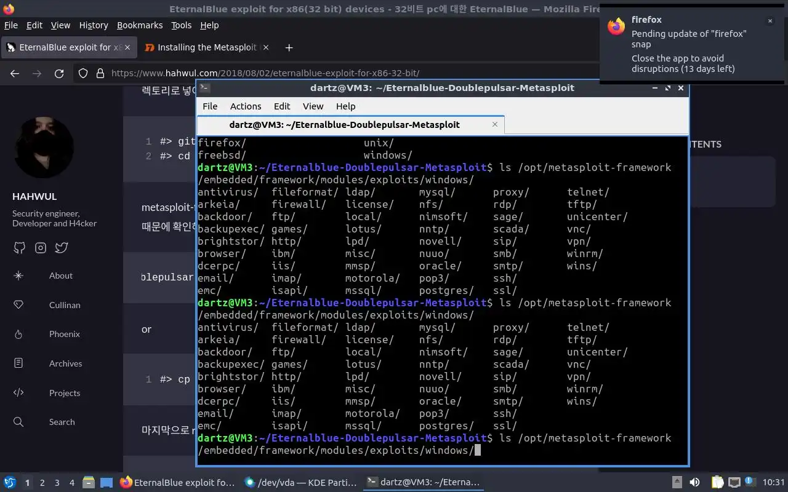Open HAHWUL's Twitter icon link
This screenshot has height=492, width=788.
[62, 248]
